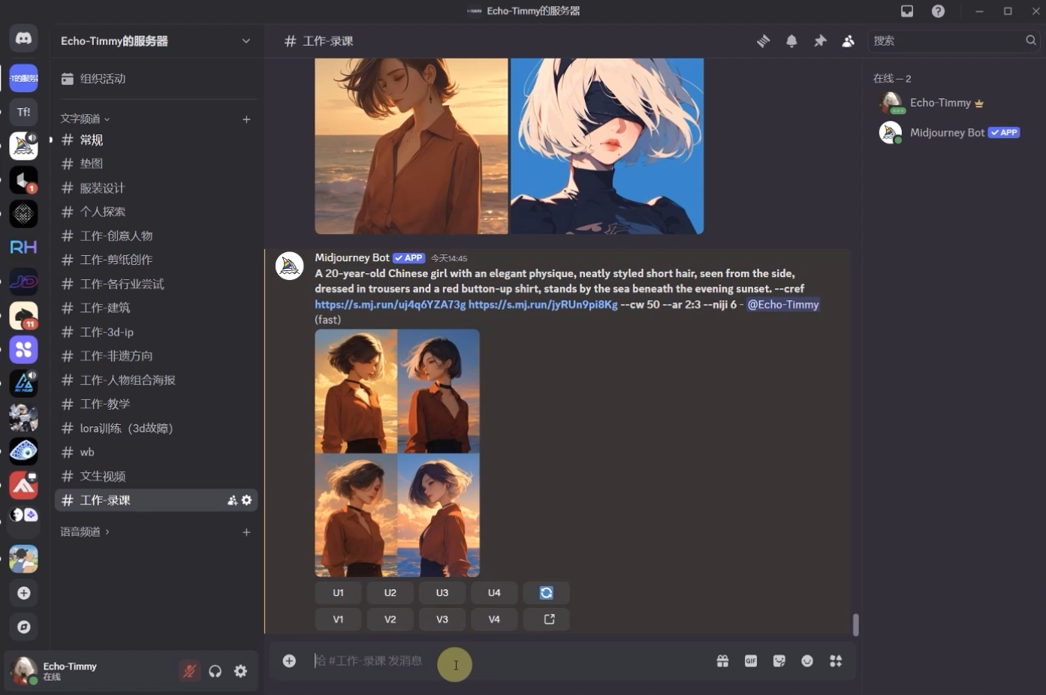Open the sticker picker icon
This screenshot has height=695, width=1046.
(x=779, y=660)
